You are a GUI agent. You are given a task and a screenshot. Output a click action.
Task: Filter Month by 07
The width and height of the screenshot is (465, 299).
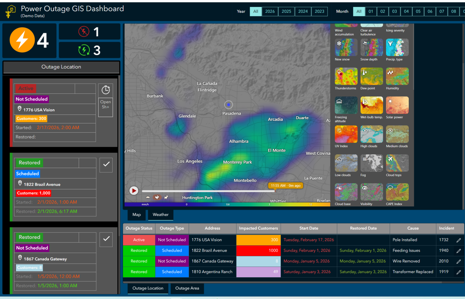tap(442, 11)
